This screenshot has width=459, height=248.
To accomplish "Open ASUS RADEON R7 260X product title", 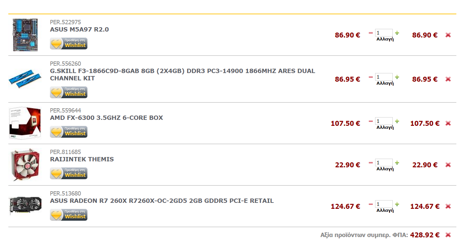I will [162, 201].
